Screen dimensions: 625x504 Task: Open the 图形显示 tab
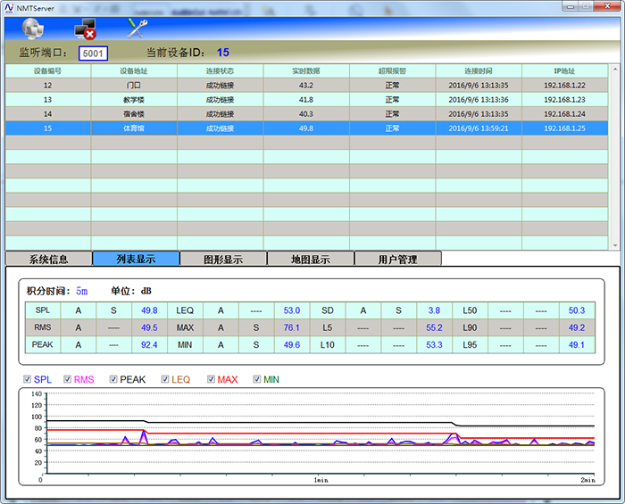point(223,260)
